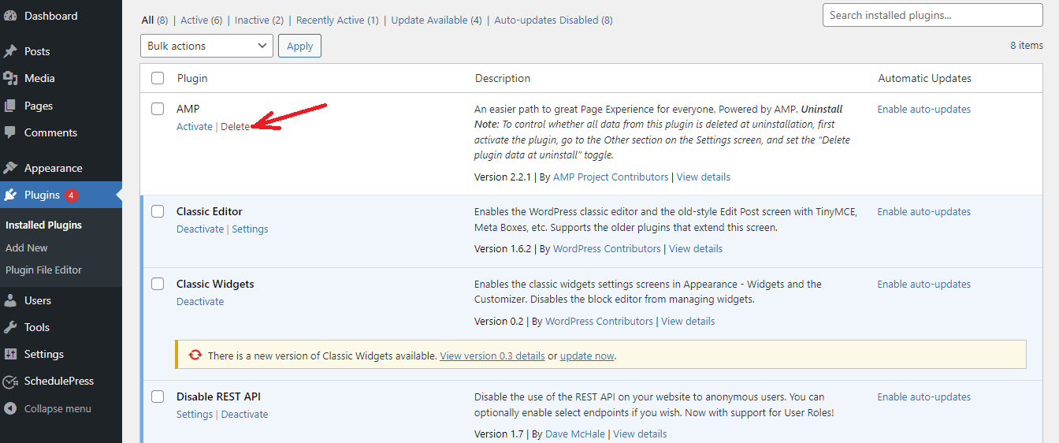
Task: Click the SchedulePress clock icon
Action: tap(10, 382)
